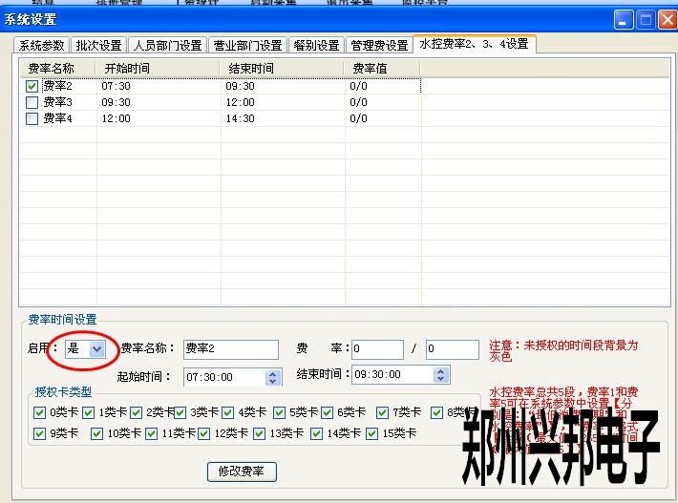Uncheck the 0类卡 checkbox

39,413
